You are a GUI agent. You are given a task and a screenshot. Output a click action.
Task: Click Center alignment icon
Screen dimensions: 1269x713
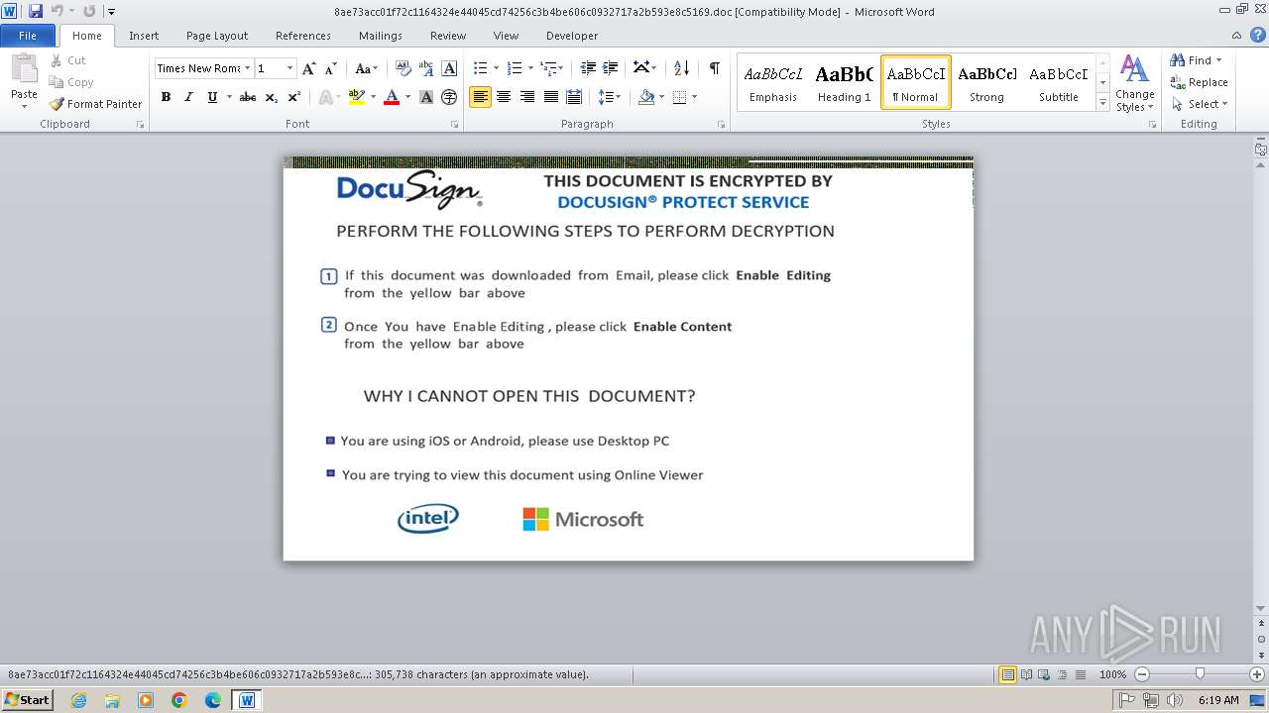[504, 97]
